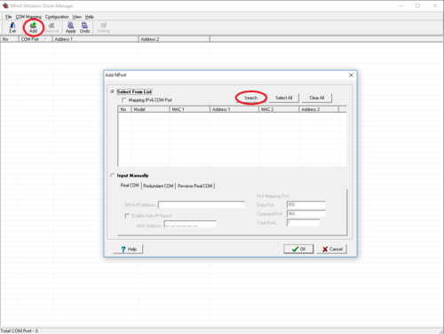The height and width of the screenshot is (334, 444).
Task: Toggle Enable Auto IP Report checkbox
Action: pyautogui.click(x=127, y=216)
